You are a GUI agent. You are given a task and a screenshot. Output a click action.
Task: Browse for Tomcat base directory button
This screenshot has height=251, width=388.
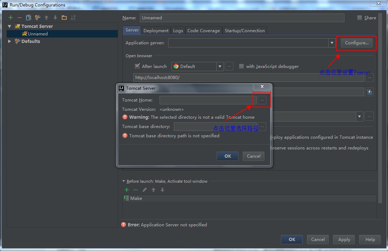click(262, 126)
